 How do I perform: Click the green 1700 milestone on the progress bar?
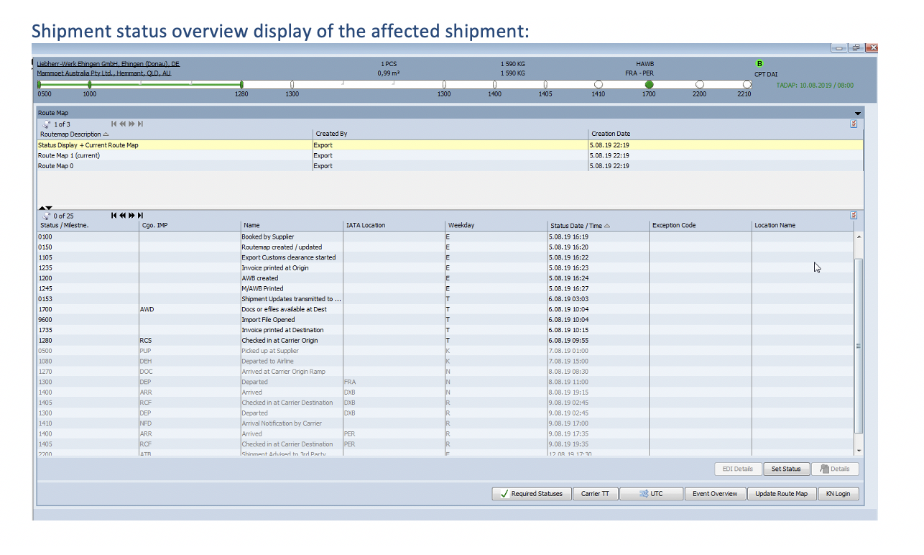pyautogui.click(x=649, y=84)
